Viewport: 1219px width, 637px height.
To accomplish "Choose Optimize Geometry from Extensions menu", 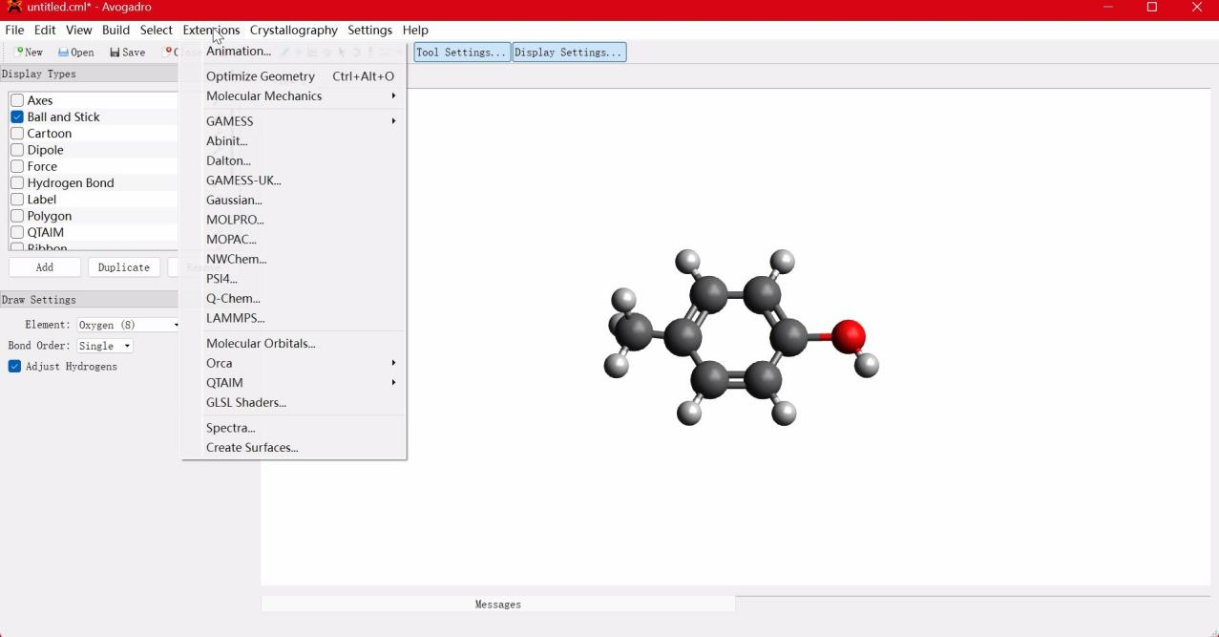I will click(x=261, y=76).
